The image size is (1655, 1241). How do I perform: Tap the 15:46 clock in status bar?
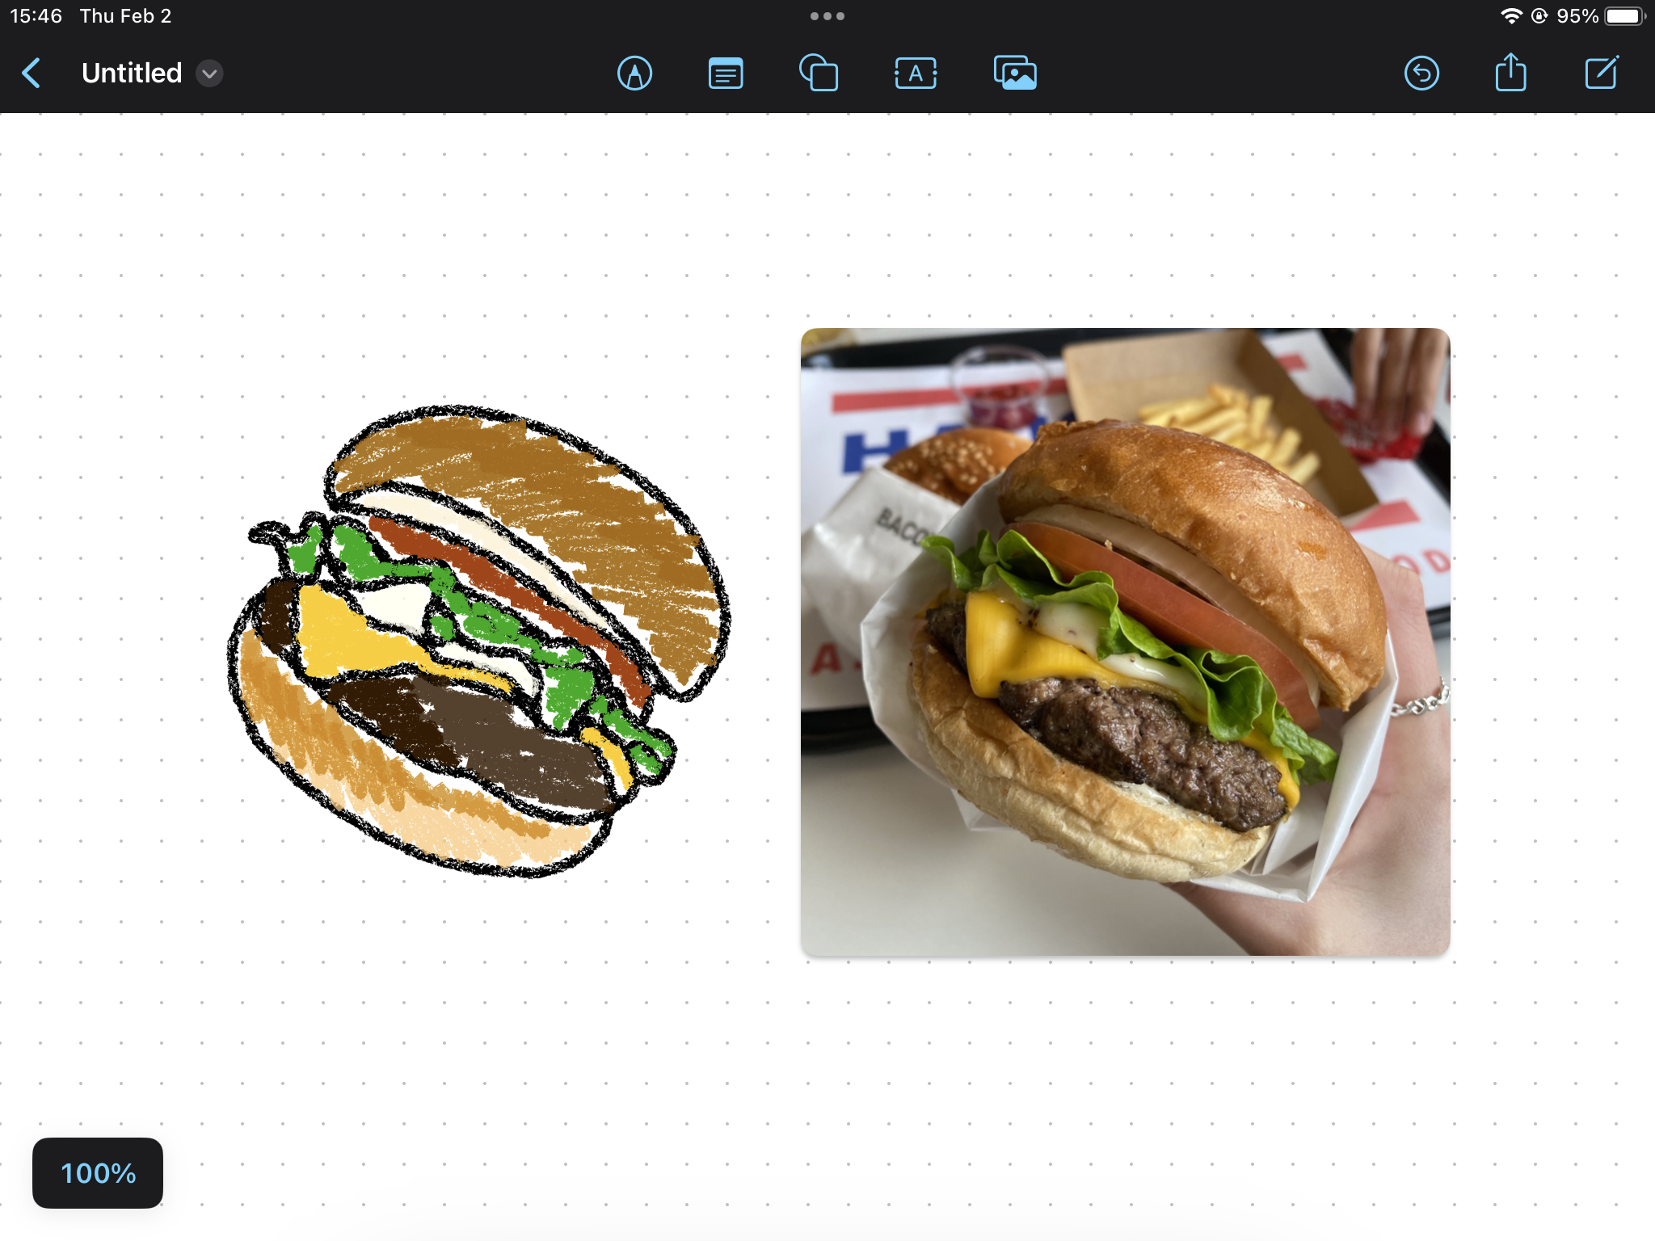click(36, 16)
